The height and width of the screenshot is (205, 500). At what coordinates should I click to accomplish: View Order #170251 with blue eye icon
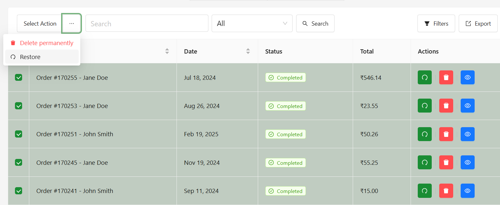tap(467, 134)
